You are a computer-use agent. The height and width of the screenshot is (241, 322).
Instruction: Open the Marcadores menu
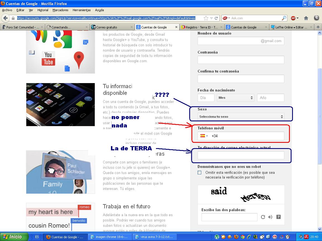(60, 10)
